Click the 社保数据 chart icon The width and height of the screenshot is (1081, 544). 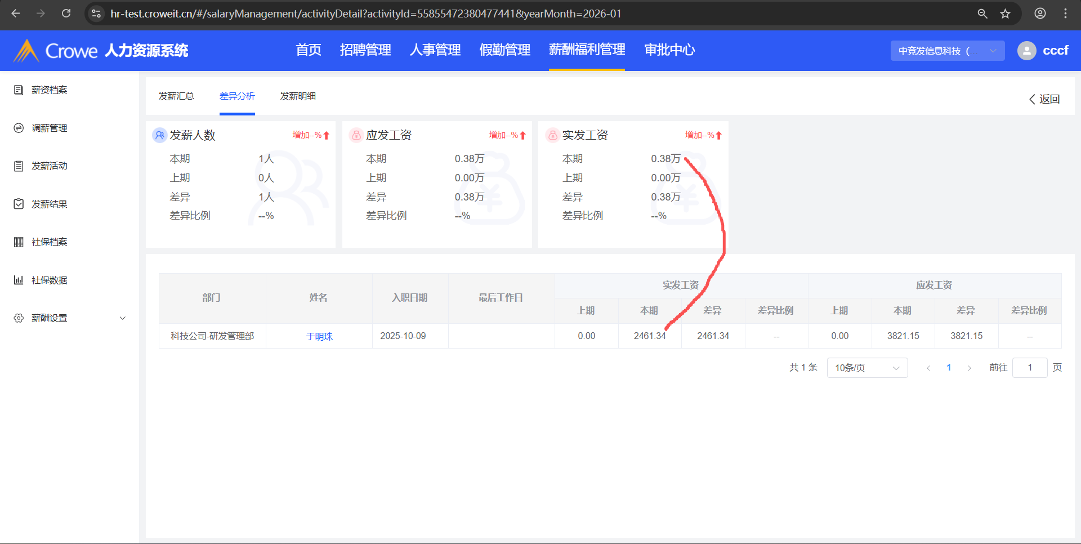click(19, 280)
